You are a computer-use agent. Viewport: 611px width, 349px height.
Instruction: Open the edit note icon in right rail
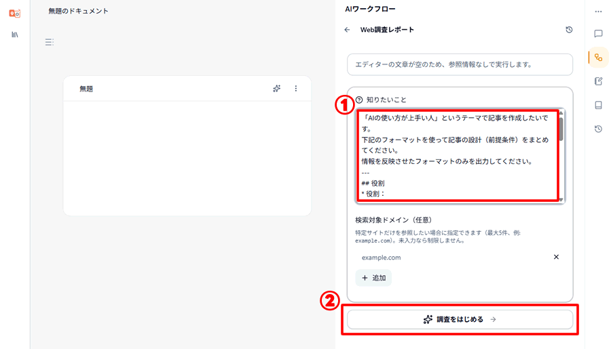tap(599, 81)
